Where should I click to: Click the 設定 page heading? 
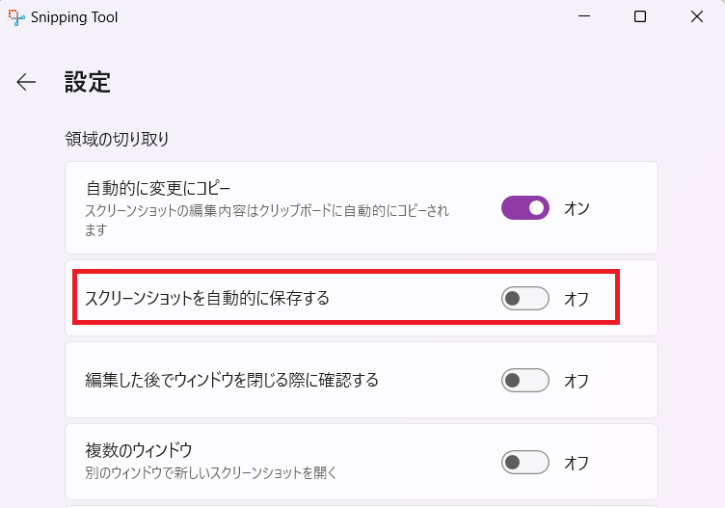88,82
